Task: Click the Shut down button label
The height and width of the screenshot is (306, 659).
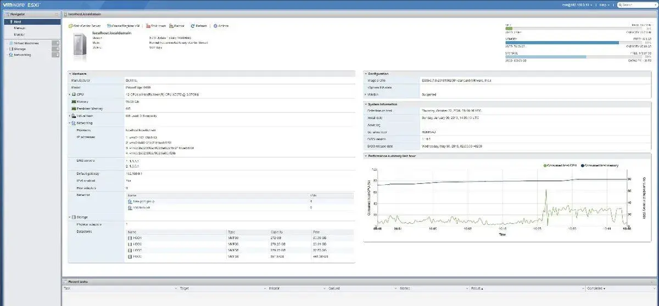Action: tap(158, 26)
